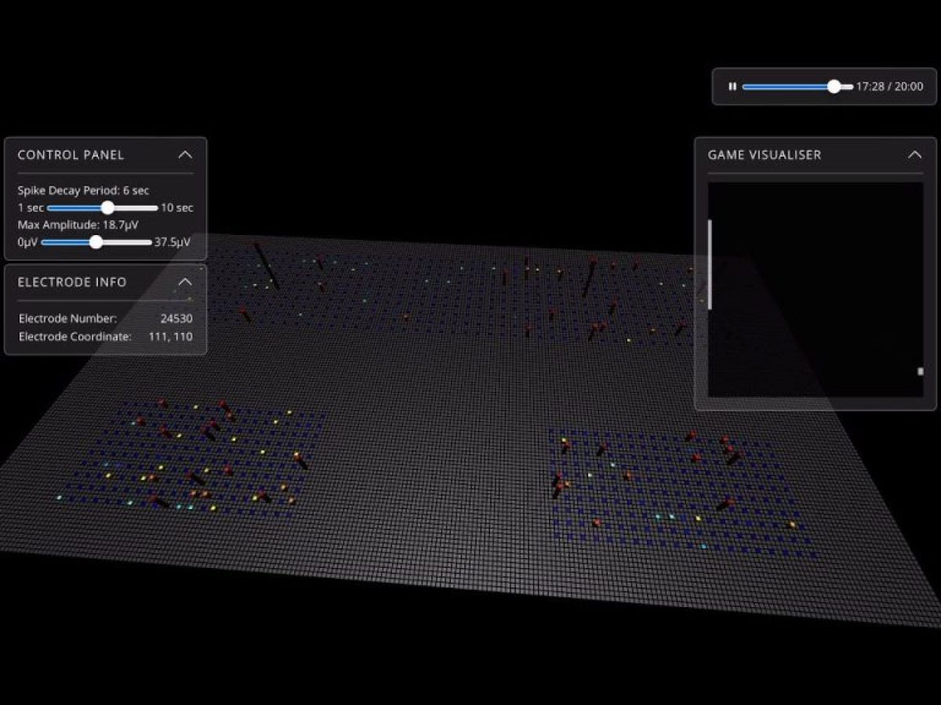Click the electrode coordinate value 111, 110

tap(170, 337)
